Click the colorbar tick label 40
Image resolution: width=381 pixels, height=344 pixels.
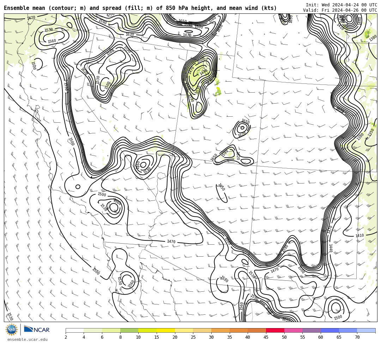pos(248,337)
